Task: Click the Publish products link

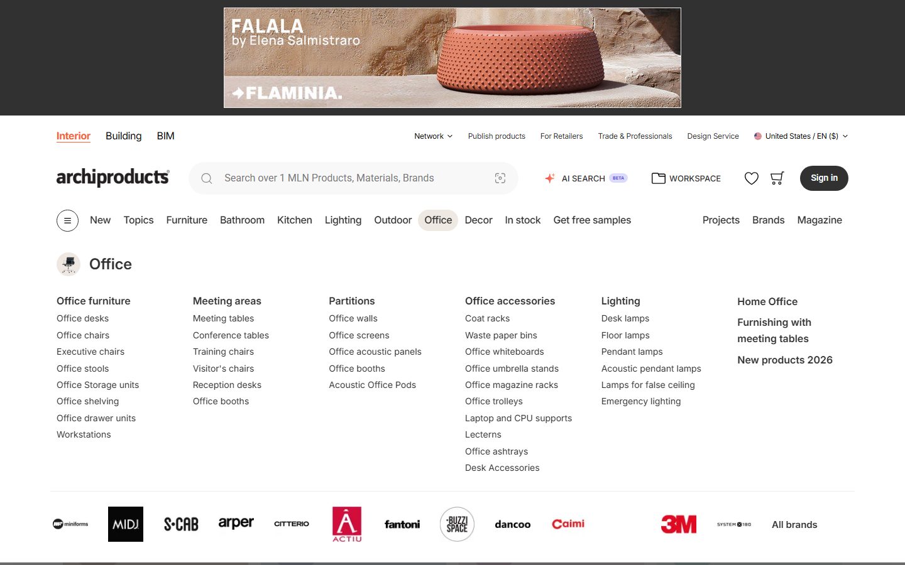Action: point(496,136)
